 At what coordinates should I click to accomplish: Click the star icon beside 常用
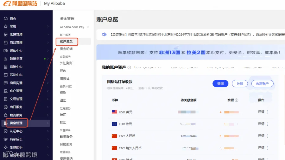click(6, 26)
